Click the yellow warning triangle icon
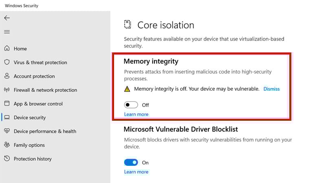Viewport: 326px width, 183px height. pyautogui.click(x=127, y=89)
